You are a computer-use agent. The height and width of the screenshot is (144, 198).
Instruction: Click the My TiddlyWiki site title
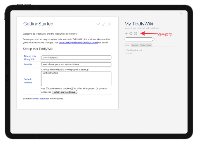(x=139, y=24)
